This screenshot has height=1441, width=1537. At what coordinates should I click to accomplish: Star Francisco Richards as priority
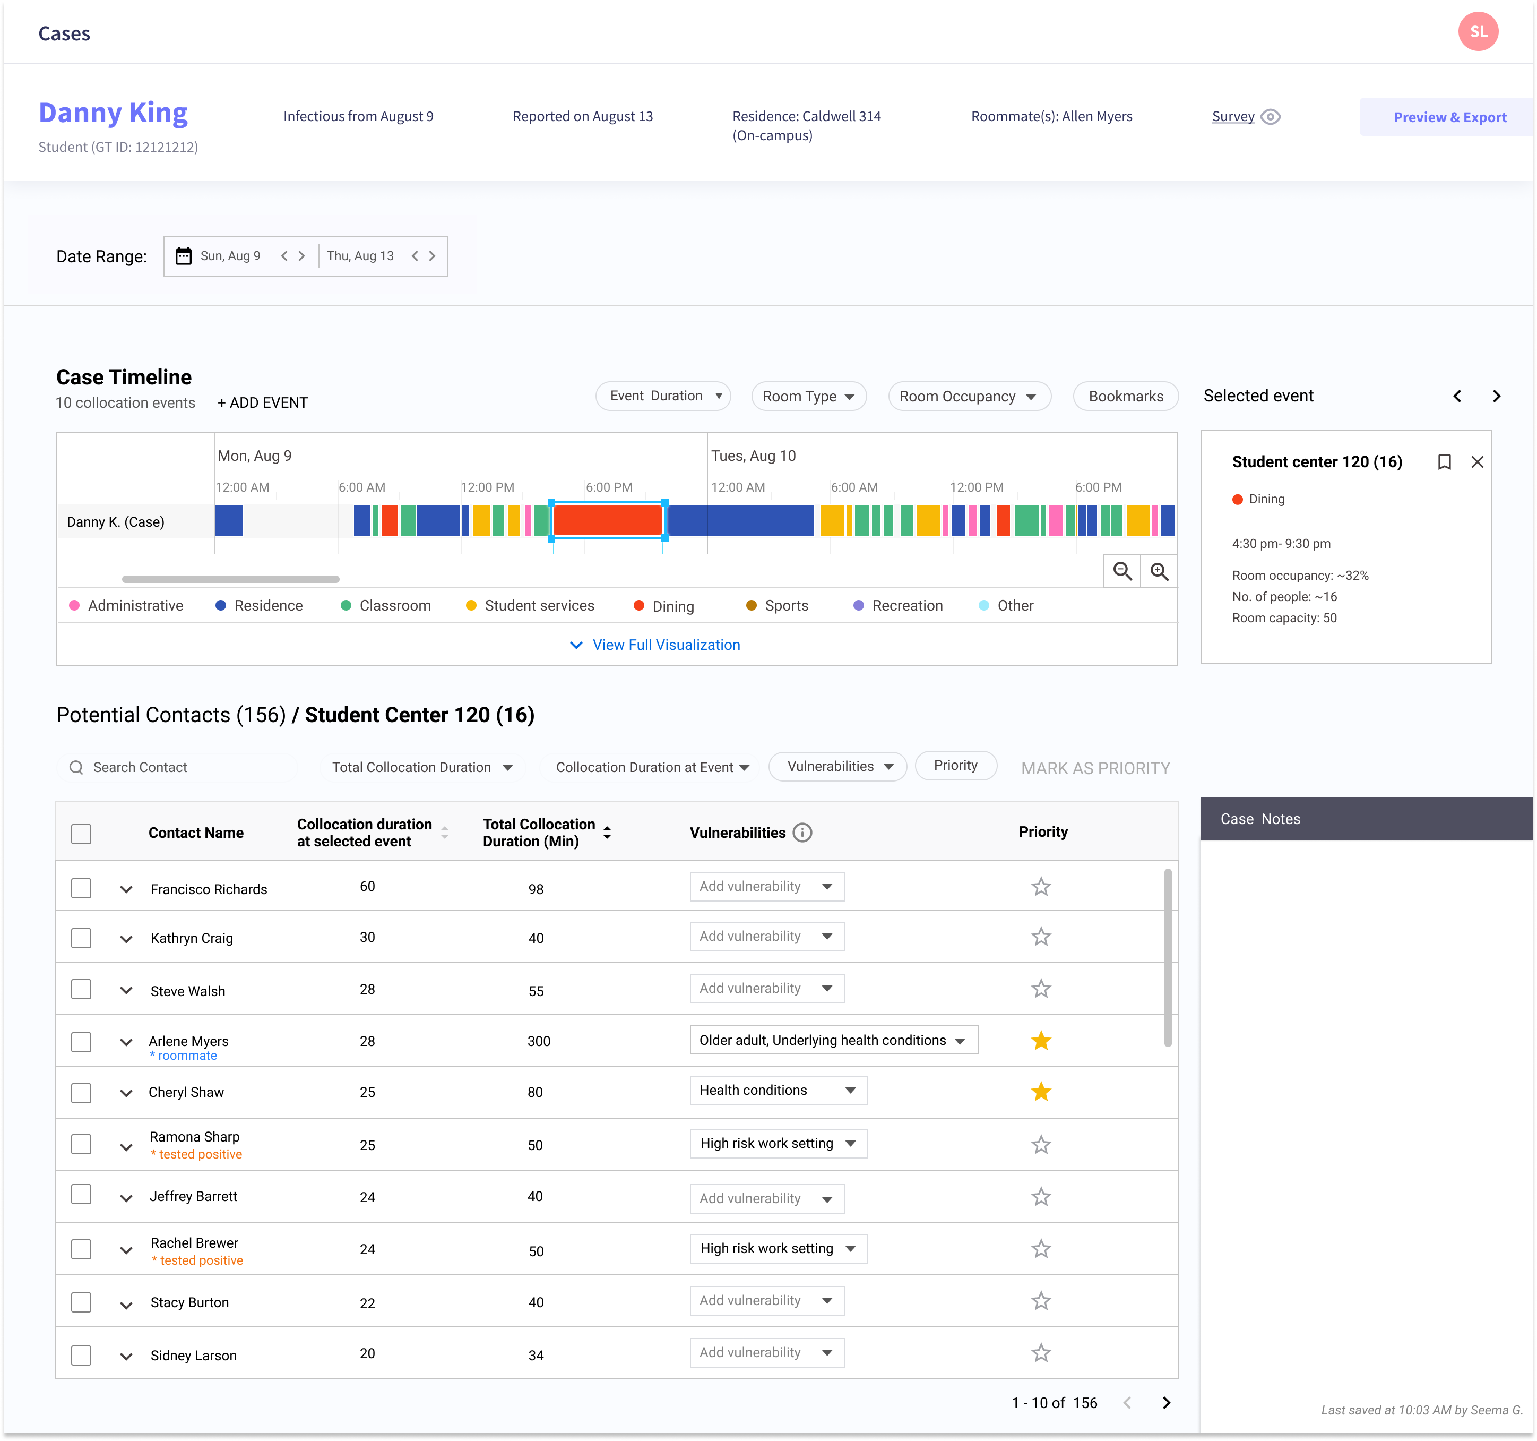(x=1041, y=886)
